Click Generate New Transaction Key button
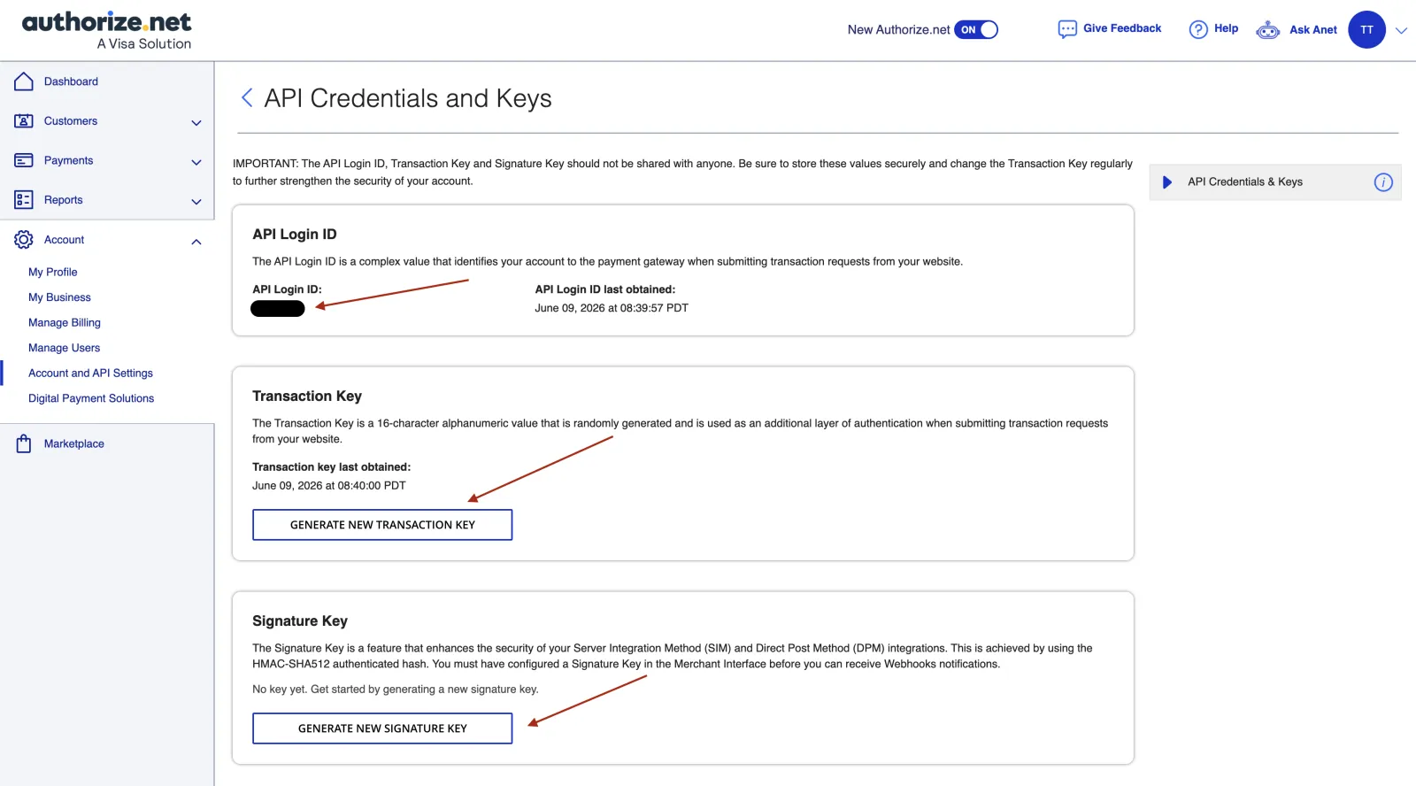 click(x=382, y=525)
